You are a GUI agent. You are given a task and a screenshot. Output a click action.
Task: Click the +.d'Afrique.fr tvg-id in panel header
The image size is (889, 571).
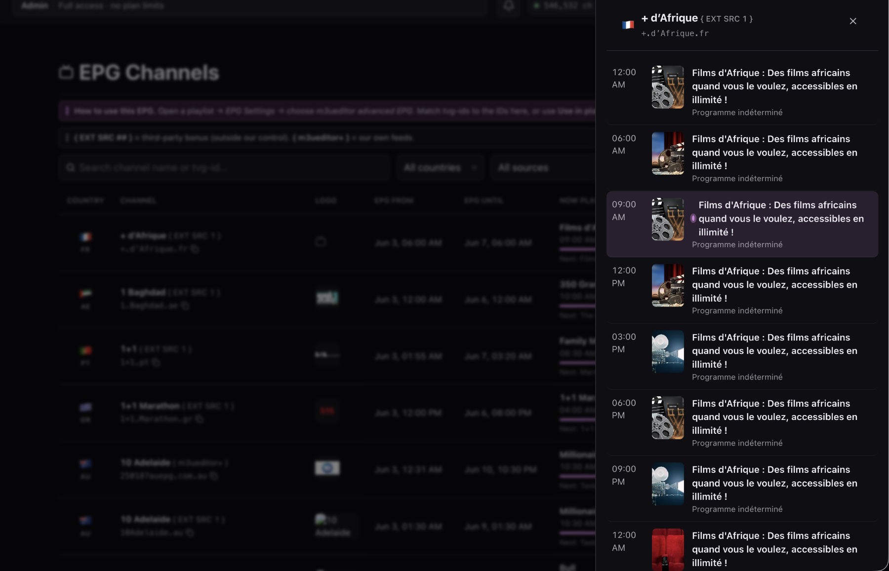[675, 34]
